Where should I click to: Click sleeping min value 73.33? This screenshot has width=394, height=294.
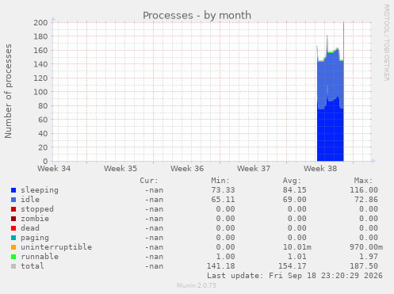tap(223, 190)
